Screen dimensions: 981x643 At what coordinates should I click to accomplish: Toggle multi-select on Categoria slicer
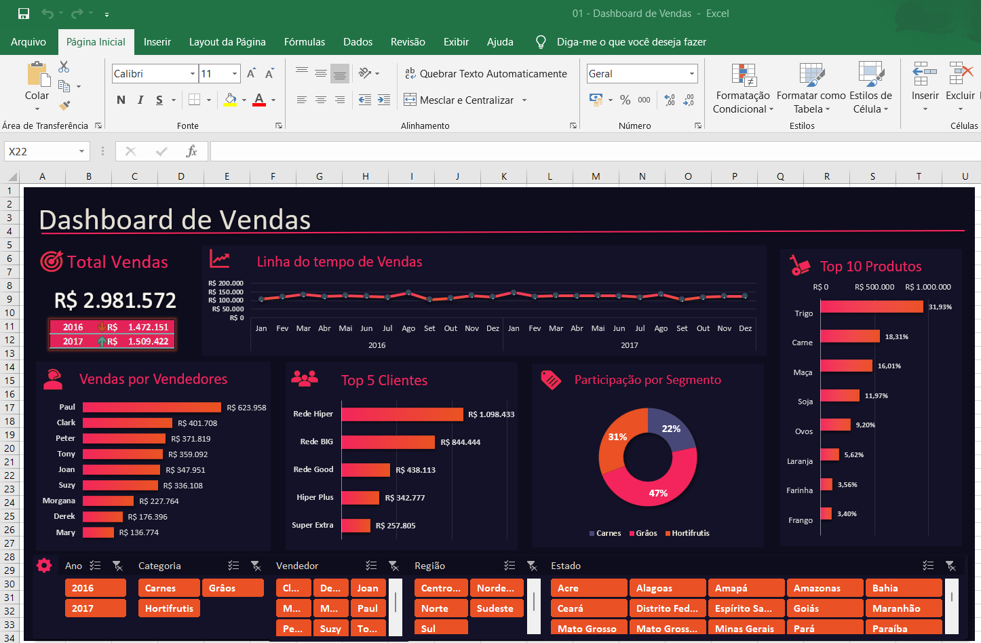(233, 566)
